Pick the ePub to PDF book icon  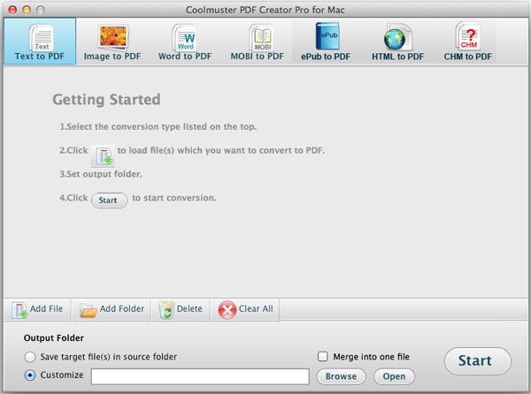[x=326, y=42]
